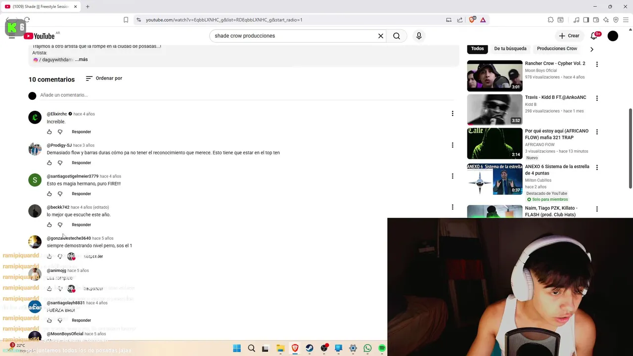
Task: Start voice search with microphone
Action: (x=419, y=36)
